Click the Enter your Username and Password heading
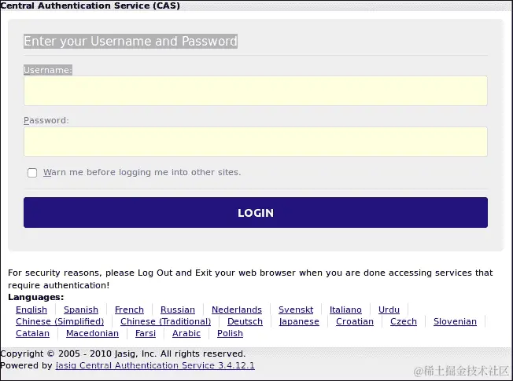 pos(131,41)
